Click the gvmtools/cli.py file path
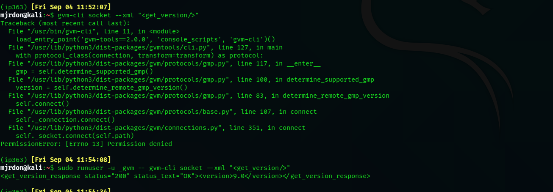Image resolution: width=553 pixels, height=192 pixels. [122, 47]
